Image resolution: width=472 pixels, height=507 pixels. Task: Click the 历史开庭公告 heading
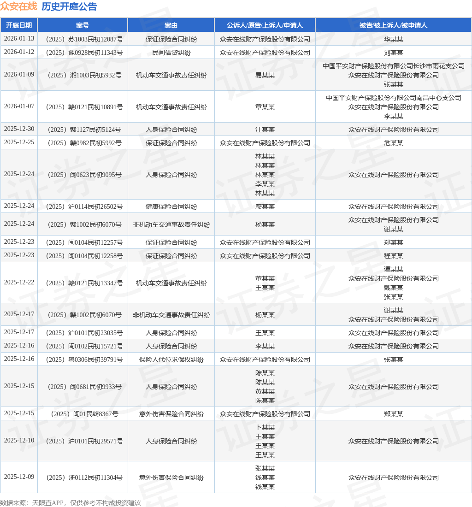pyautogui.click(x=69, y=6)
